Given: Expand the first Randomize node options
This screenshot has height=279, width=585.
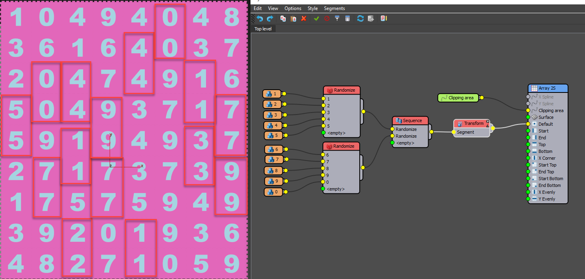Looking at the screenshot, I should 342,90.
